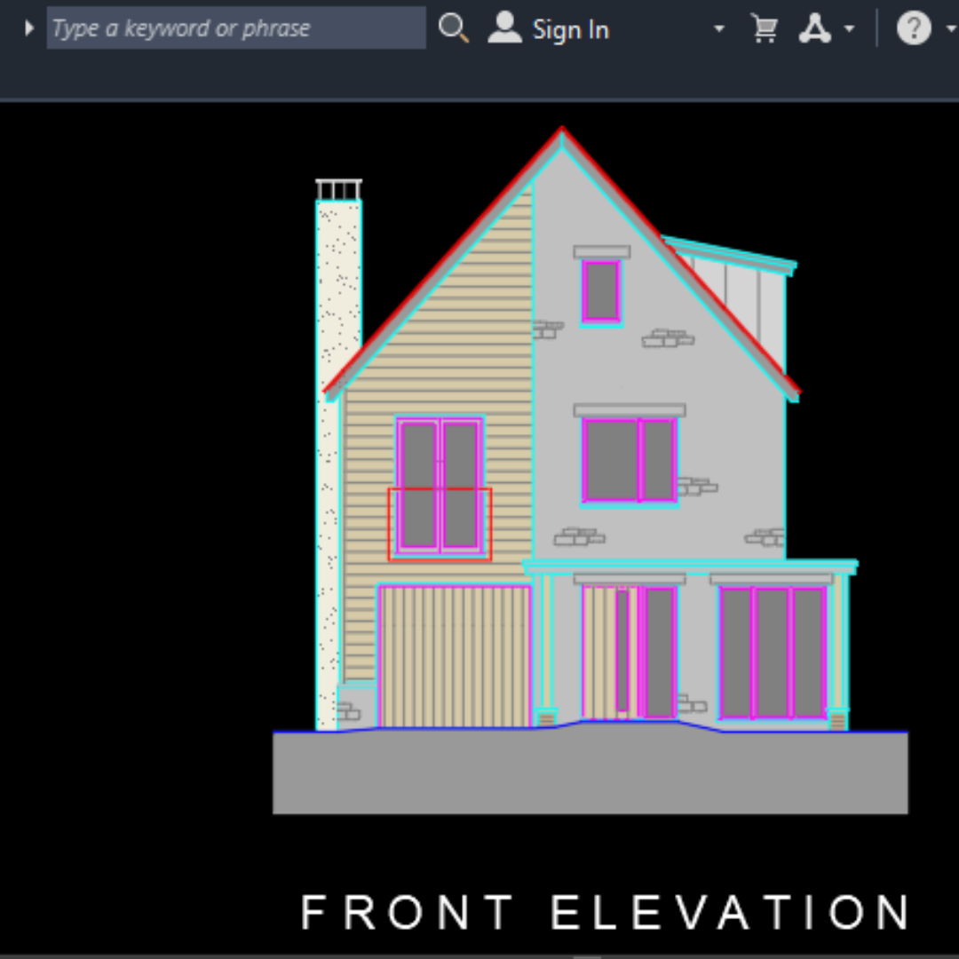Viewport: 959px width, 959px height.
Task: Click the search magnifier icon
Action: [453, 28]
